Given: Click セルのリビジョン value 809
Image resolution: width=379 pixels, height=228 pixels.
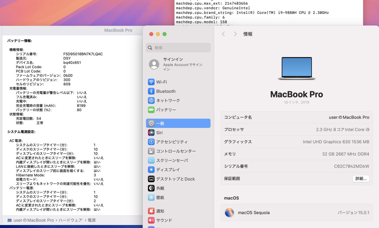Looking at the screenshot, I should click(67, 84).
